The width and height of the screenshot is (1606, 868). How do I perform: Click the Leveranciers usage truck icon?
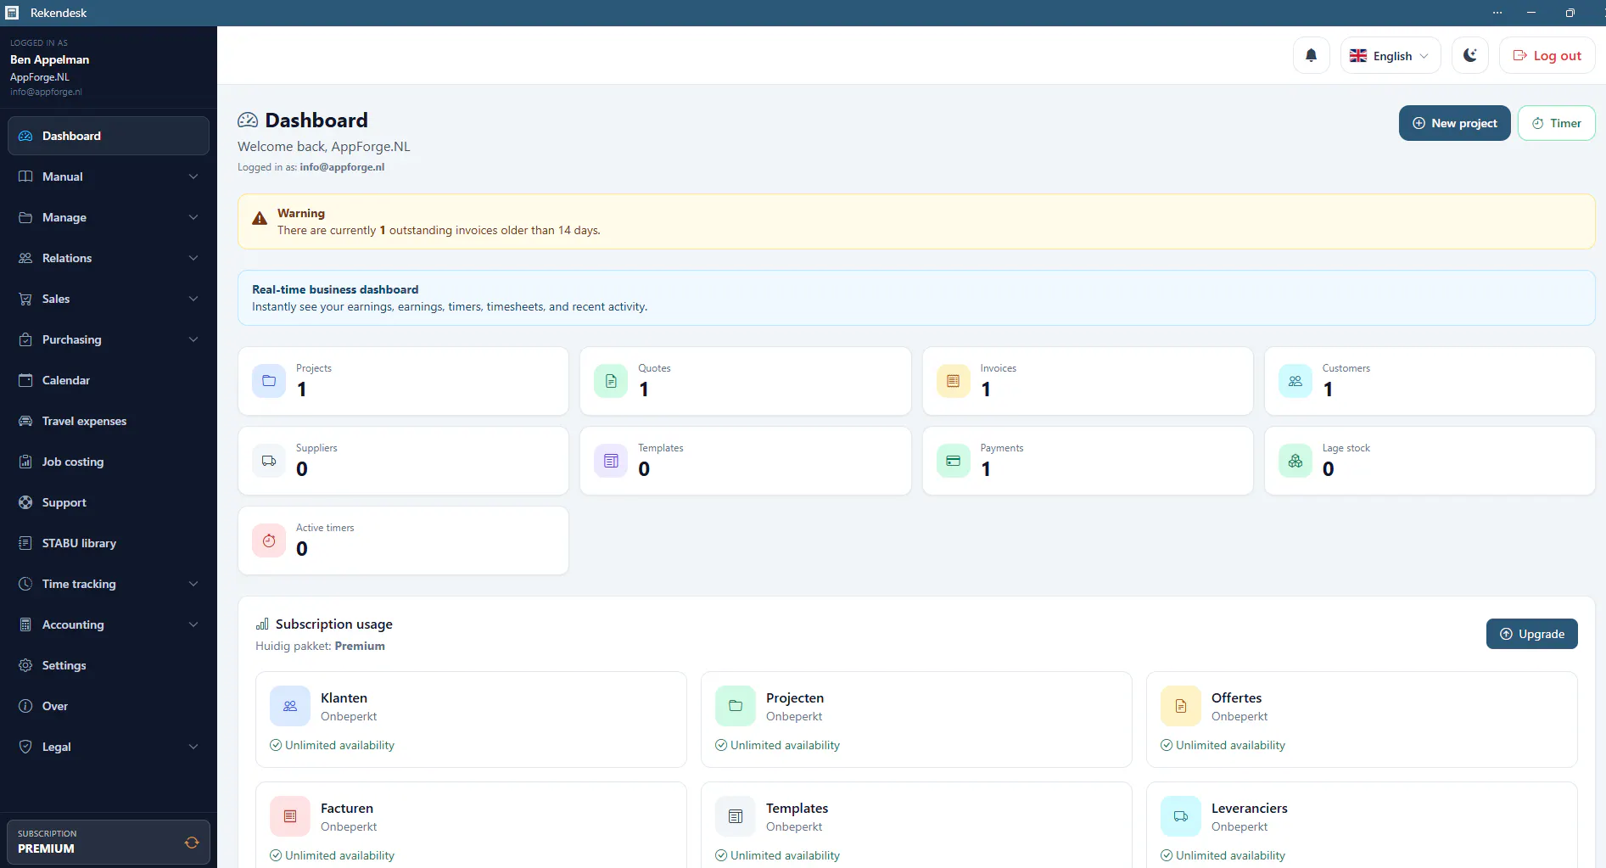[1181, 816]
